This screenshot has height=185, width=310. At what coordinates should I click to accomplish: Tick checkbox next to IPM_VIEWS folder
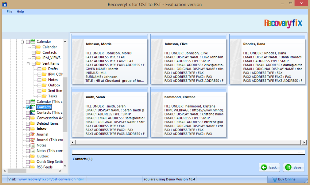click(34, 58)
